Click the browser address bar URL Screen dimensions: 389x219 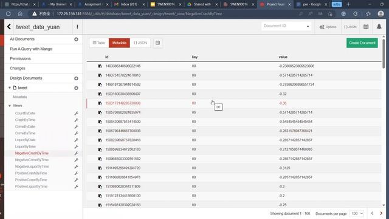point(139,13)
